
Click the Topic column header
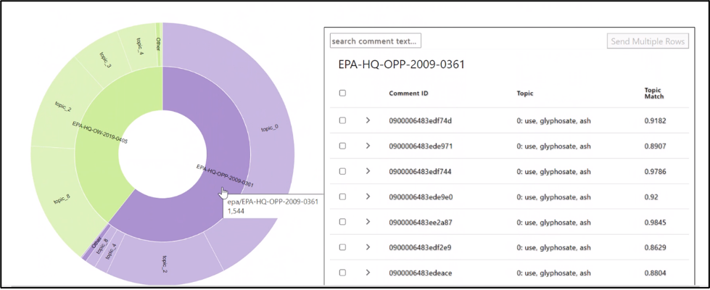coord(525,94)
